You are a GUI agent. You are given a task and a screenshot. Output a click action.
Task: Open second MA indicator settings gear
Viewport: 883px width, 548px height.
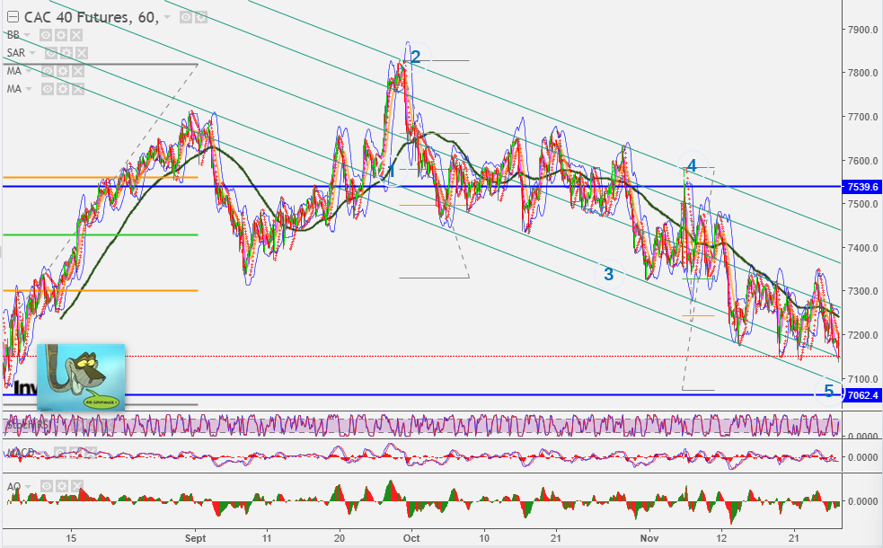63,89
